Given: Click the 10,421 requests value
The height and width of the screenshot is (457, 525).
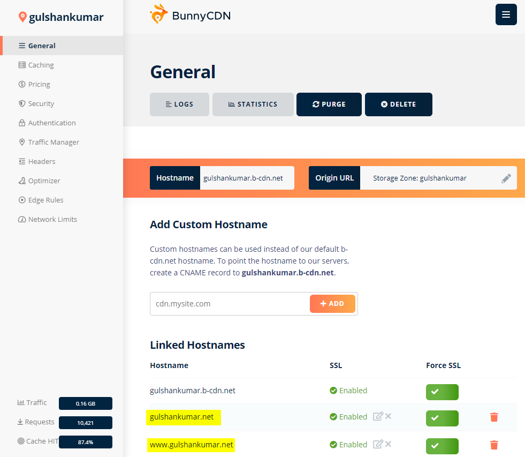Looking at the screenshot, I should pyautogui.click(x=86, y=423).
